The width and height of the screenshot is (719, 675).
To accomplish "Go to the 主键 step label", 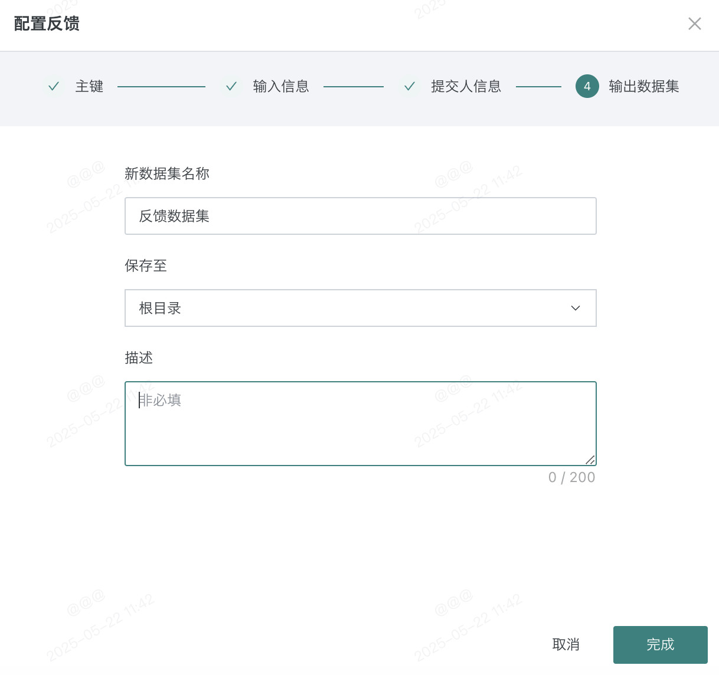I will point(90,86).
